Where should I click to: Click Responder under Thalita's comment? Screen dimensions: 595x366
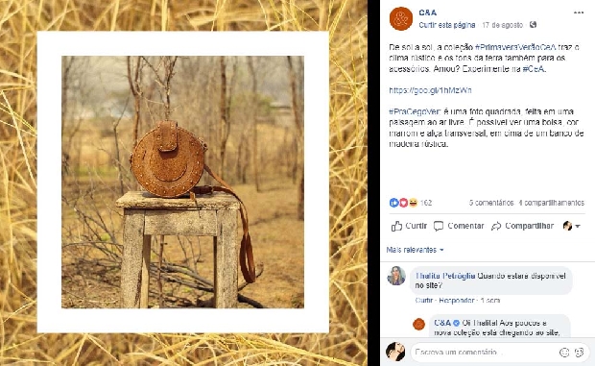pyautogui.click(x=457, y=301)
